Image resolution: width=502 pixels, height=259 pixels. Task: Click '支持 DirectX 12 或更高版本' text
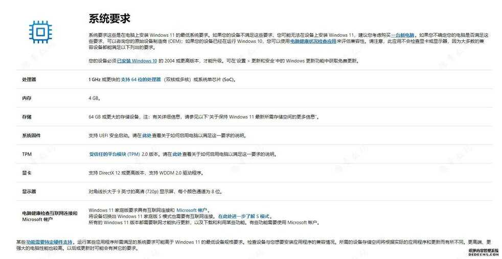click(x=117, y=173)
